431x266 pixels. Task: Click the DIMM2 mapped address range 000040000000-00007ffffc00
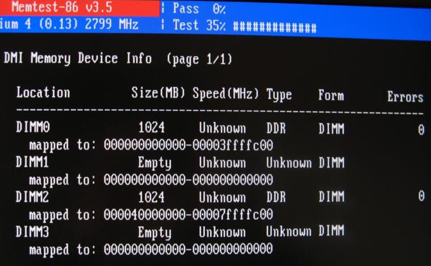coord(189,214)
